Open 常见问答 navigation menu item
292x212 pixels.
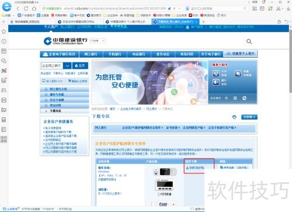click(187, 54)
